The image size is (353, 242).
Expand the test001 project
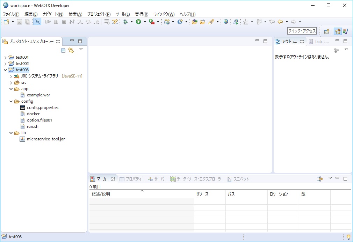click(x=5, y=57)
